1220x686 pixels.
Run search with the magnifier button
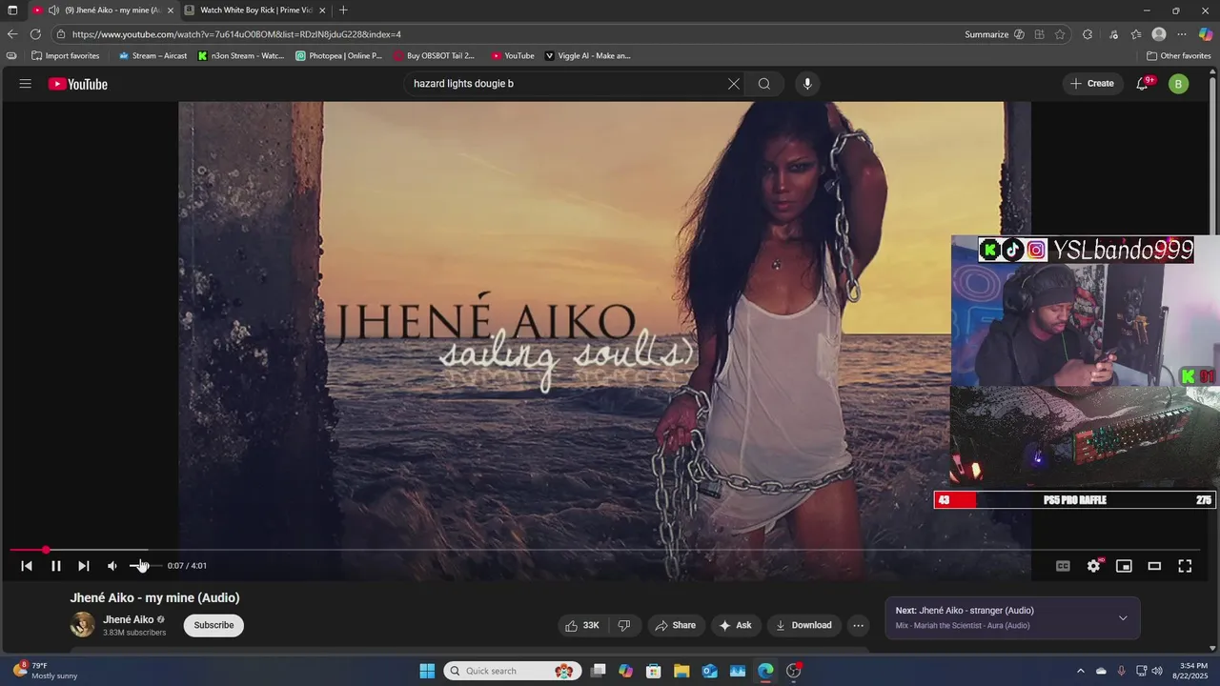[x=764, y=84]
